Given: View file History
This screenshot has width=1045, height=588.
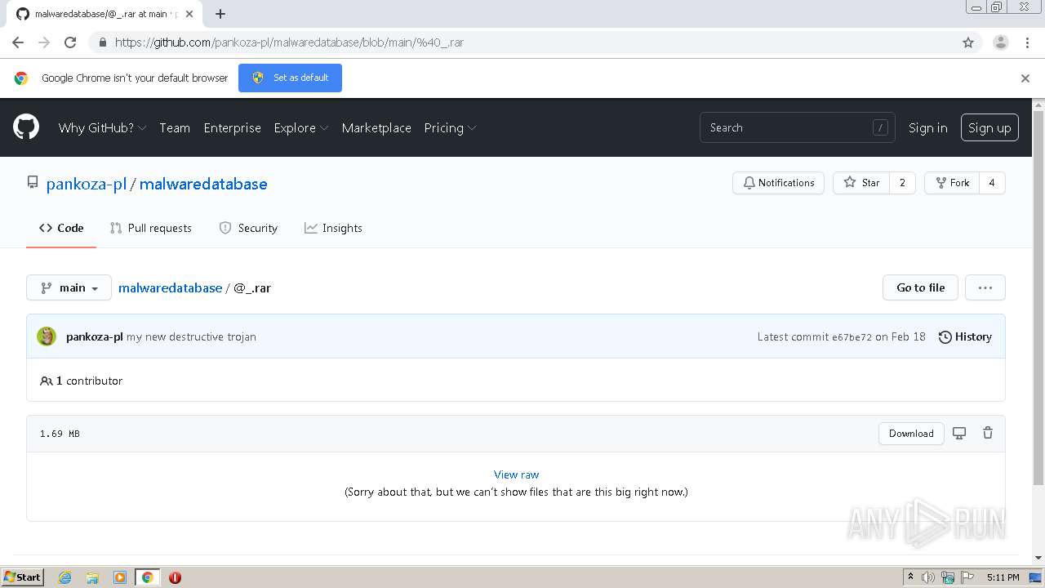Looking at the screenshot, I should point(965,336).
